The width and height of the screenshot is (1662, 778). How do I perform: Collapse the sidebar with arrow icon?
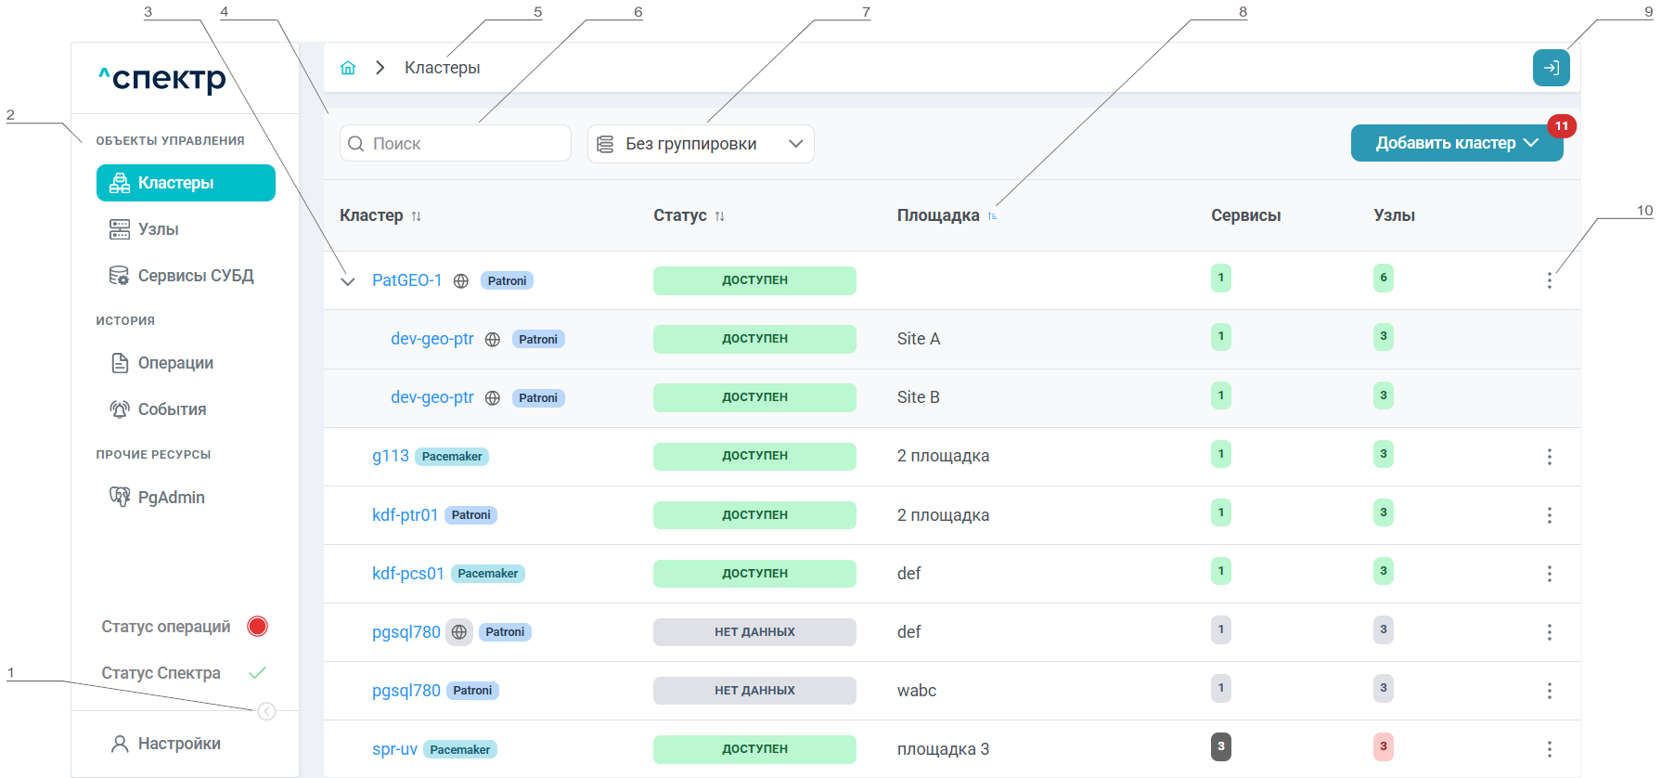[266, 711]
